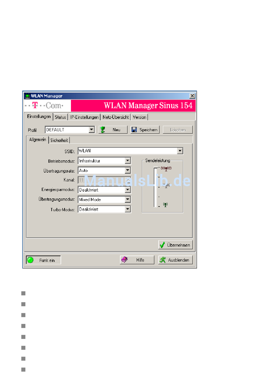The image size is (274, 392).
Task: Click the maximum transmit power antenna icon
Action: [166, 168]
